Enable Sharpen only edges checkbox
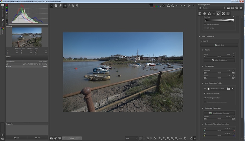245x141 pixels. pos(205,24)
